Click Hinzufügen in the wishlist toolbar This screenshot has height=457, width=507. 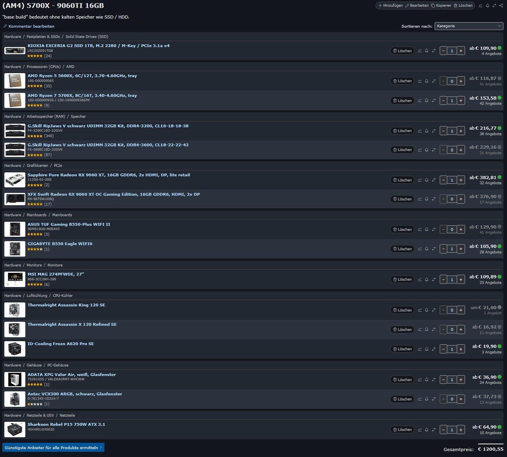[x=390, y=6]
